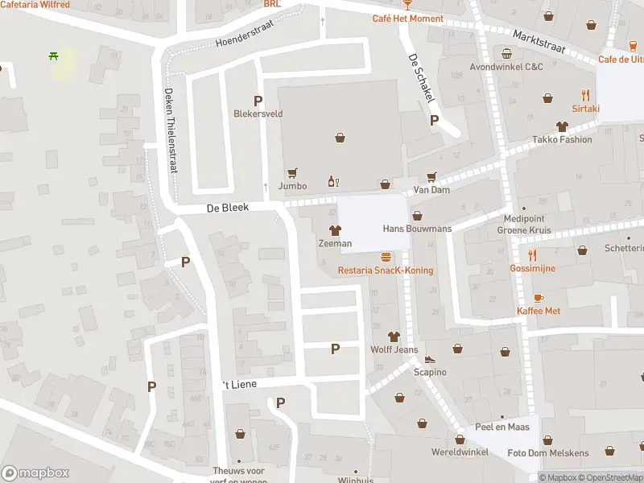Click the Medipoint Groene Kruis label

point(524,225)
